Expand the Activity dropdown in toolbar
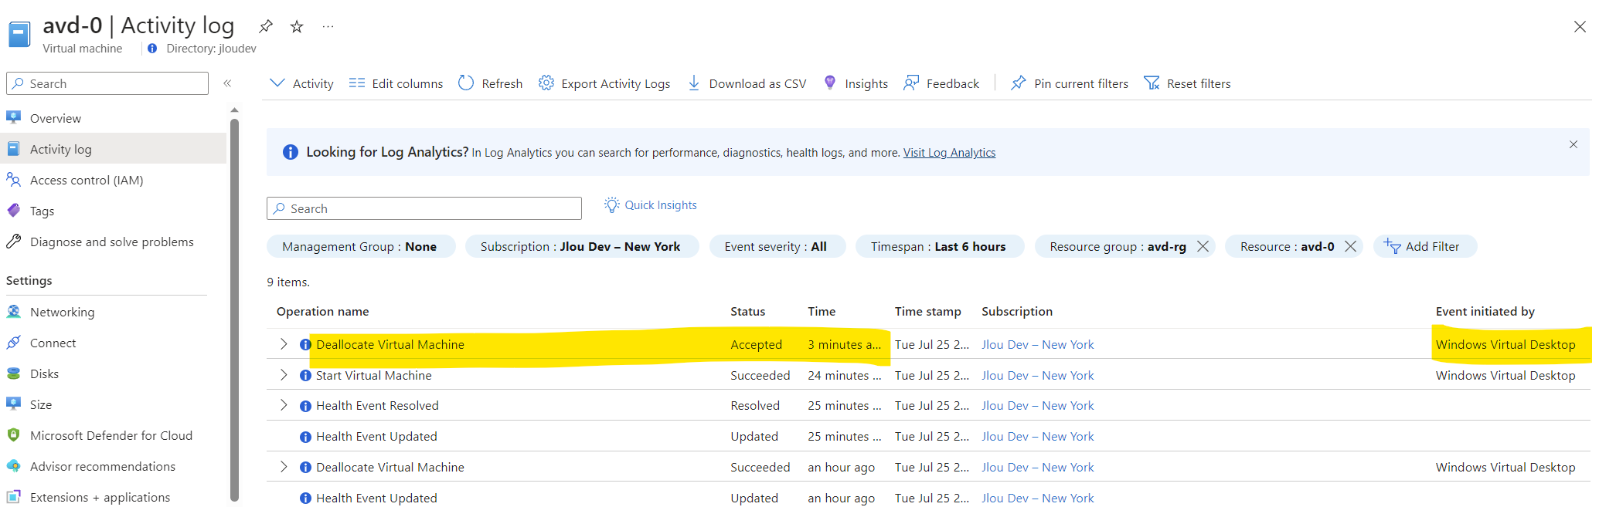Viewport: 1599px width, 507px height. click(301, 83)
